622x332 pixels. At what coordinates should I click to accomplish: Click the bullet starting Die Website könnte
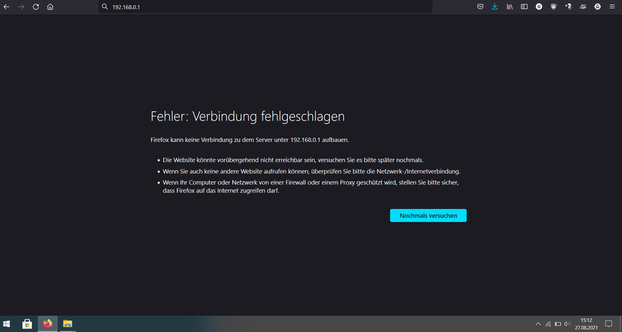pos(293,160)
